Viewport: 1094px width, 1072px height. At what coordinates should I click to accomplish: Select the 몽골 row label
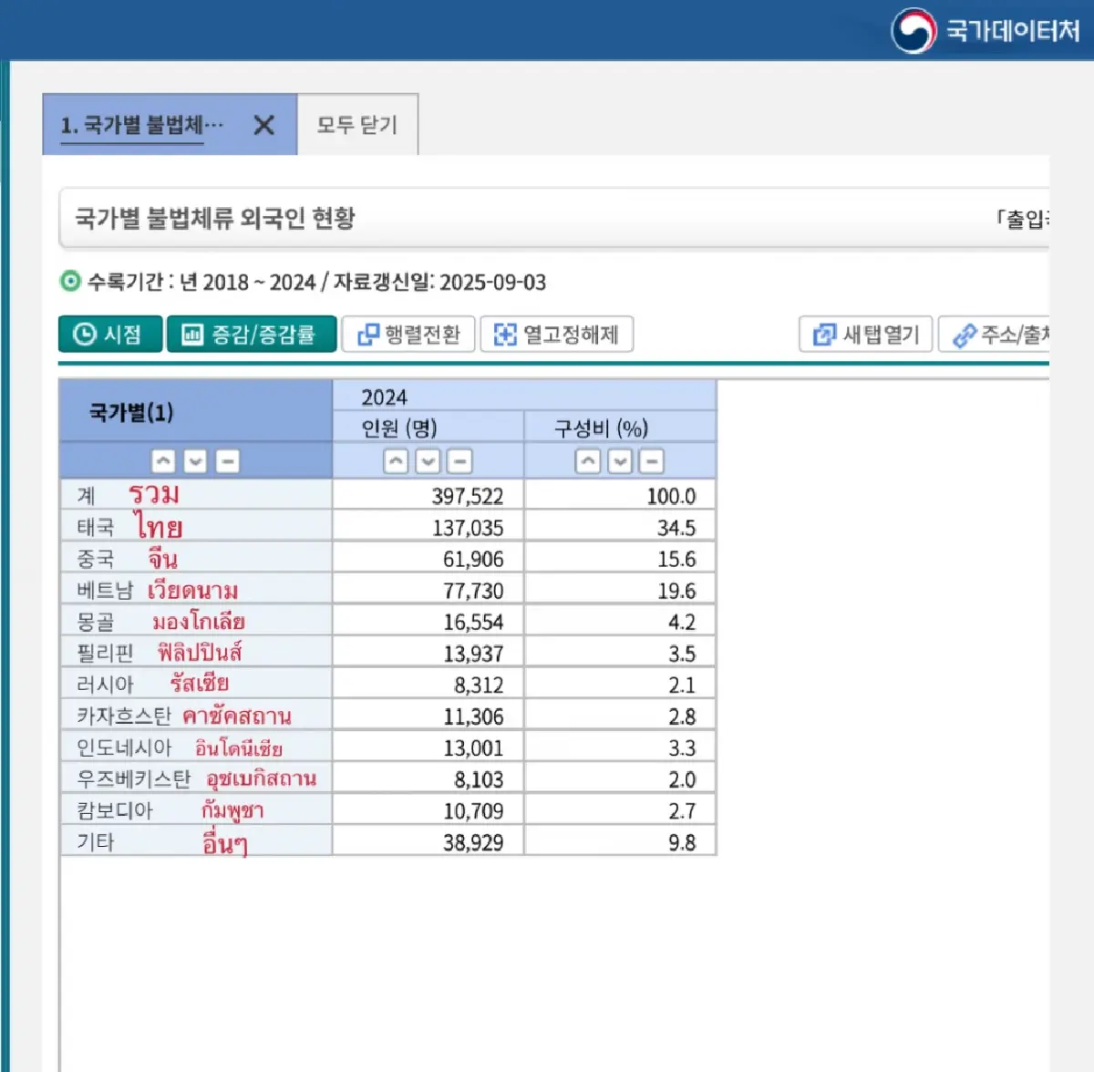[96, 622]
